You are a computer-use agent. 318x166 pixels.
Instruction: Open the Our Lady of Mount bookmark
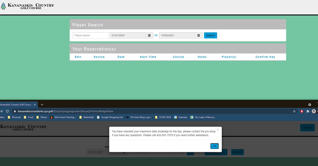click(203, 117)
